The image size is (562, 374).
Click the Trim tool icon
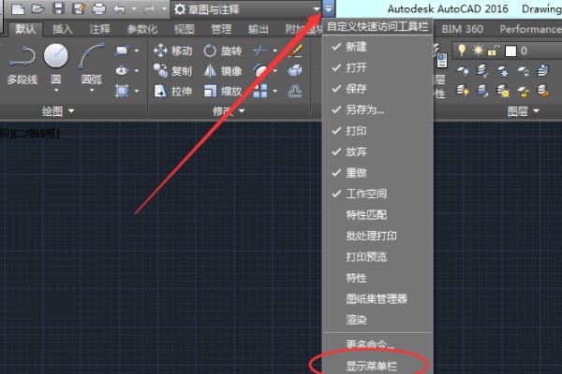(x=260, y=50)
